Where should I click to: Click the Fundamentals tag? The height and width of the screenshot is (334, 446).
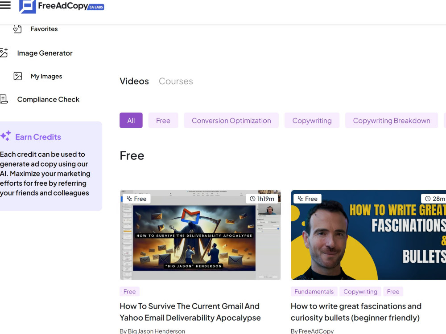(x=314, y=292)
